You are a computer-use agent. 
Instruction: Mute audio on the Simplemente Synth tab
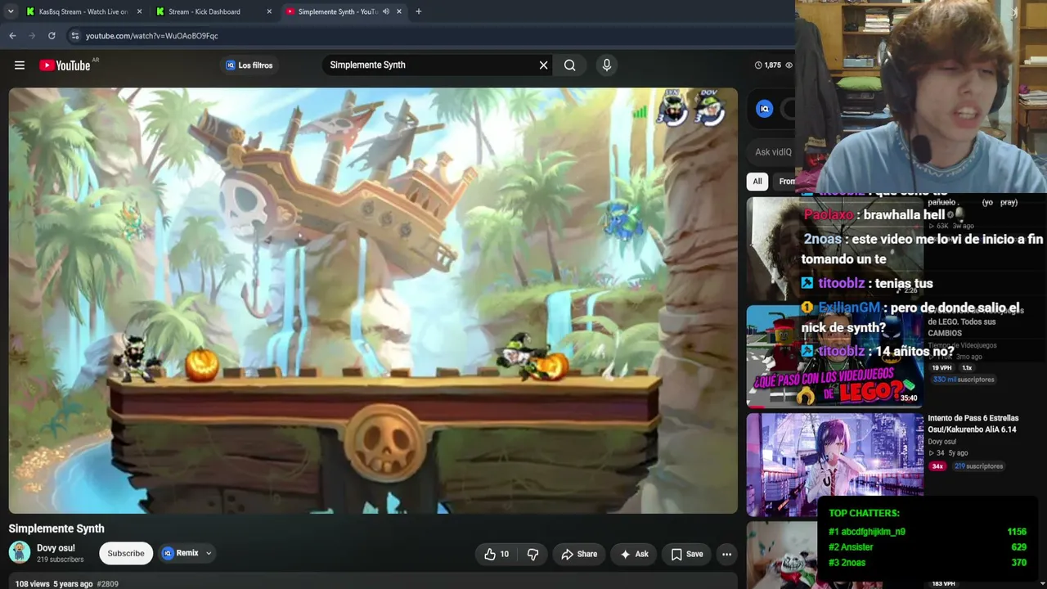tap(385, 11)
